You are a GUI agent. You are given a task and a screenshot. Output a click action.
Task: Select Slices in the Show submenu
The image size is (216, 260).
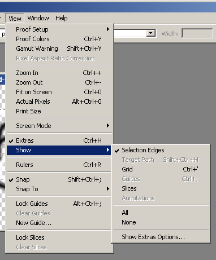[x=161, y=188]
